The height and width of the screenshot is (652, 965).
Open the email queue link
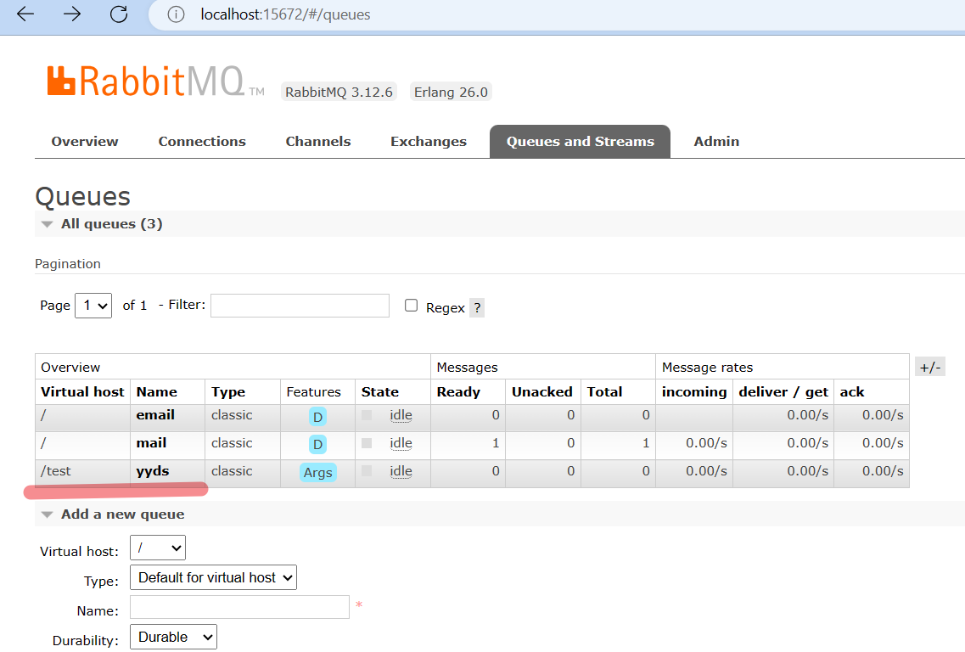[155, 415]
